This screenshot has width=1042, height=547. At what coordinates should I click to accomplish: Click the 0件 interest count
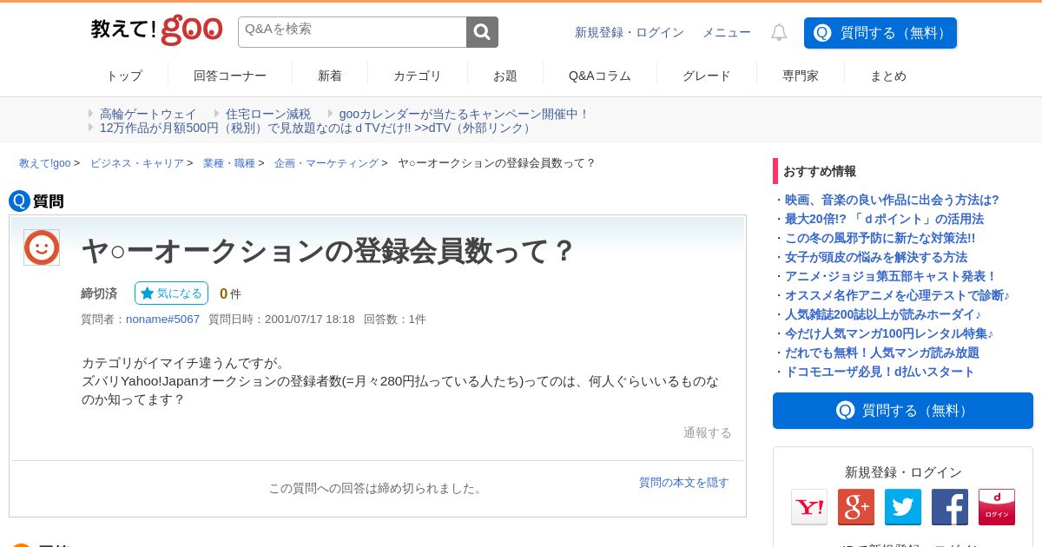230,293
